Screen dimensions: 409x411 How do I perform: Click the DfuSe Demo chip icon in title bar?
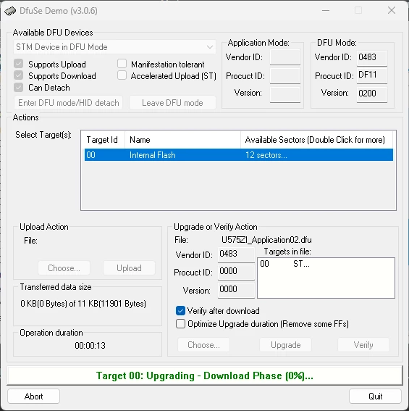pyautogui.click(x=10, y=11)
